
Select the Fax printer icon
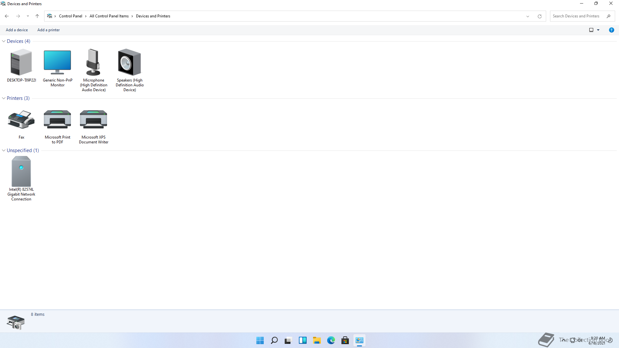(21, 120)
